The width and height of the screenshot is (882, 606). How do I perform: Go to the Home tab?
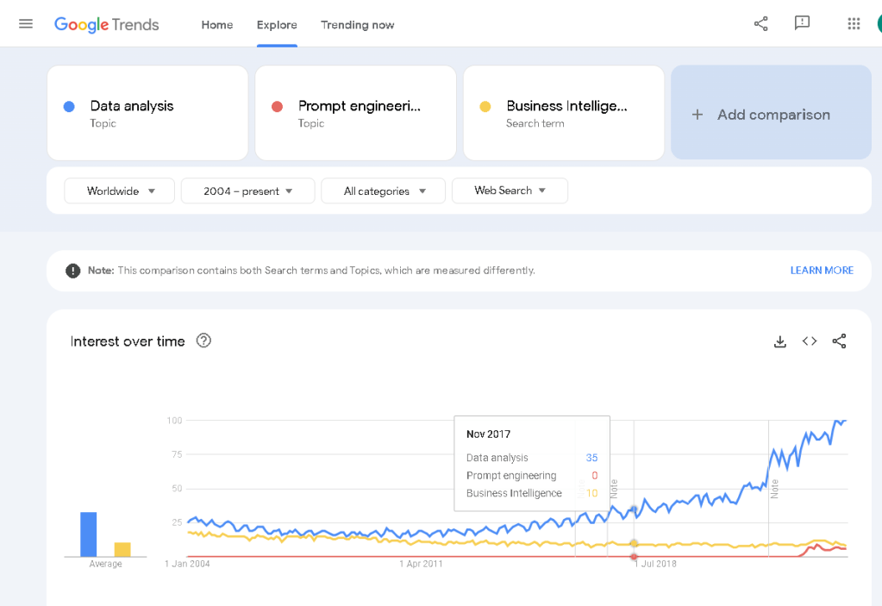coord(217,25)
